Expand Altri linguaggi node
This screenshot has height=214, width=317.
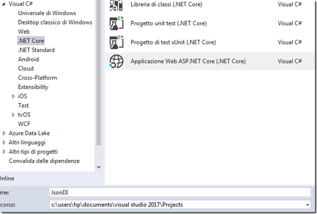pyautogui.click(x=4, y=142)
